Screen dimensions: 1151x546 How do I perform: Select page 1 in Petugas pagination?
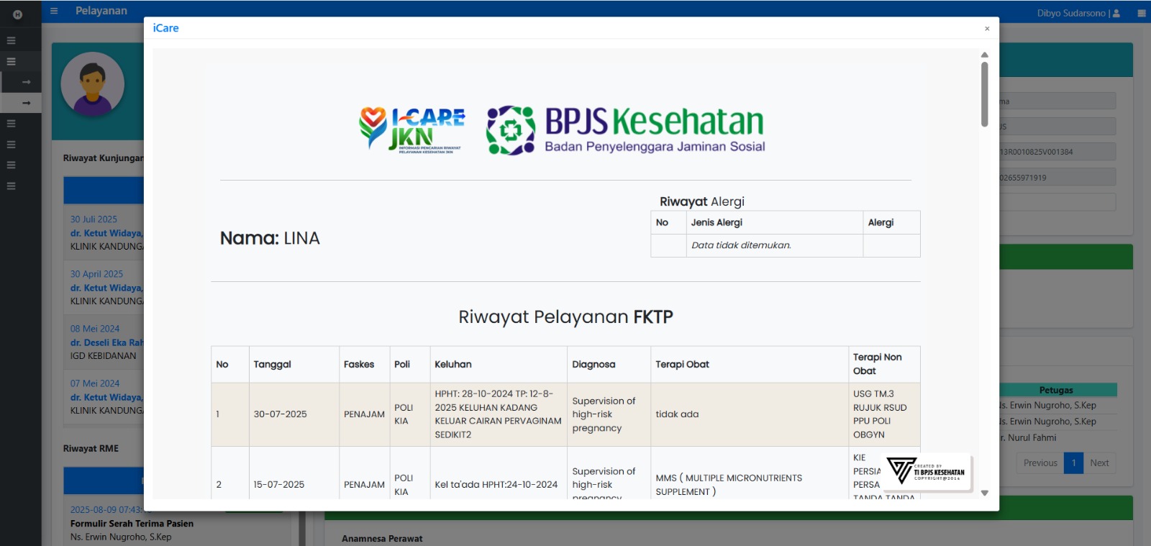pos(1073,463)
